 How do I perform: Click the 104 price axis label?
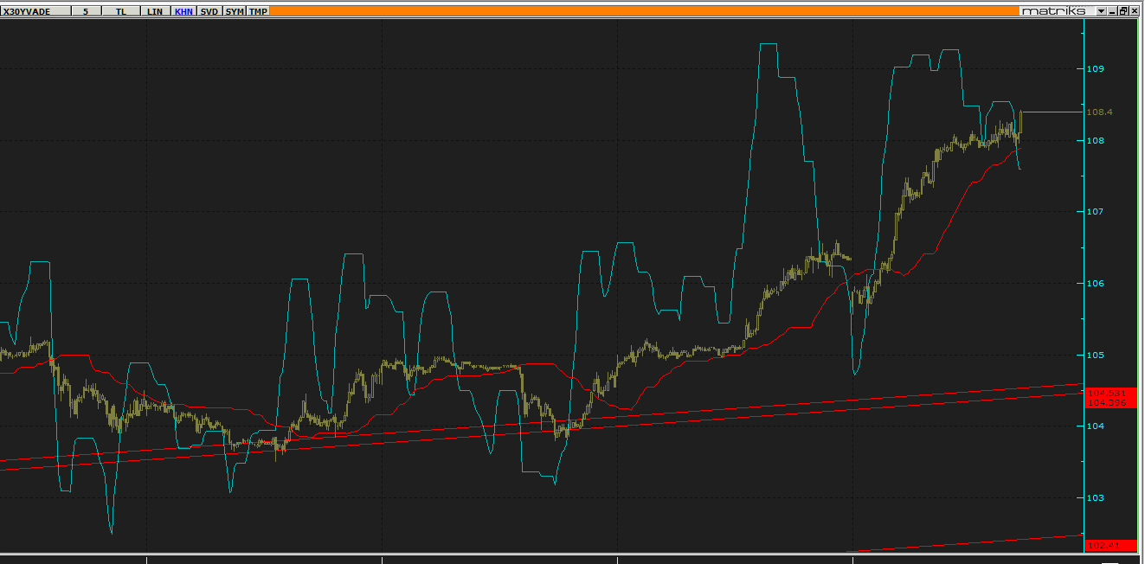pos(1096,426)
